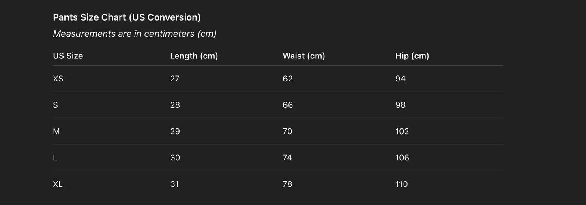586x205 pixels.
Task: Select the hip value 110
Action: click(x=401, y=184)
